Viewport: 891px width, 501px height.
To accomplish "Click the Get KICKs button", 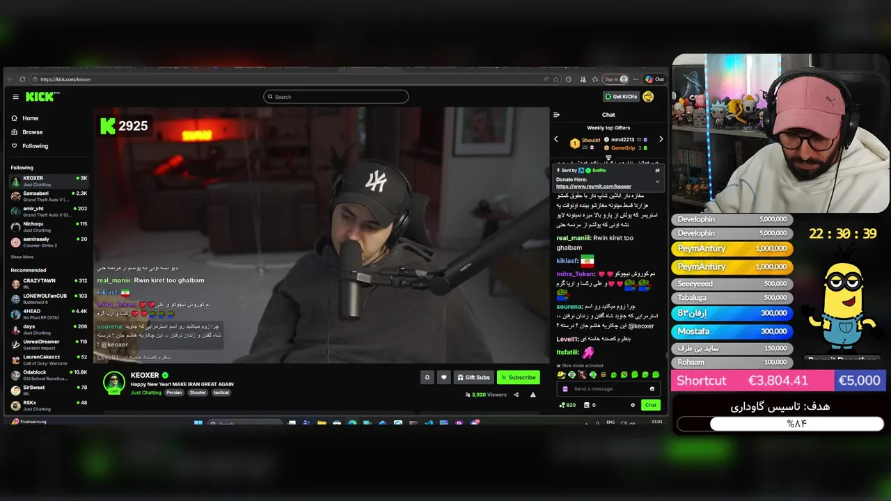I will click(621, 97).
